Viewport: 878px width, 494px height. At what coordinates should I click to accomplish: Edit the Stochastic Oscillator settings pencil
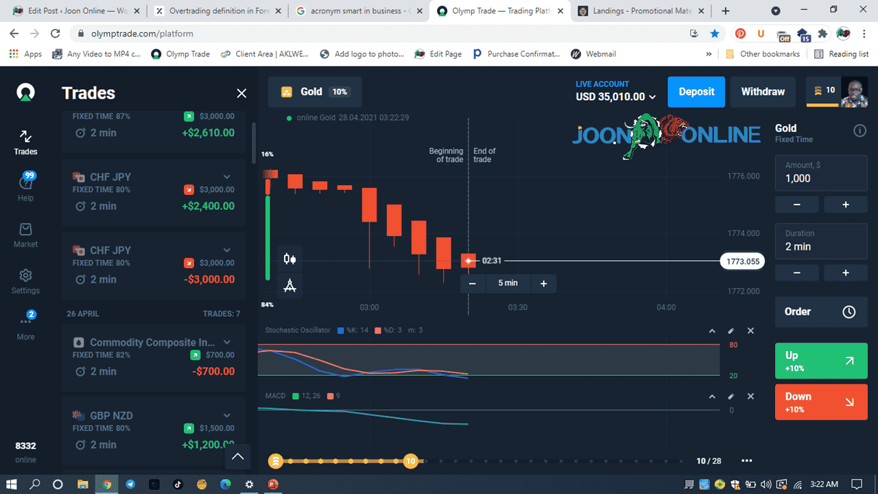coord(731,331)
